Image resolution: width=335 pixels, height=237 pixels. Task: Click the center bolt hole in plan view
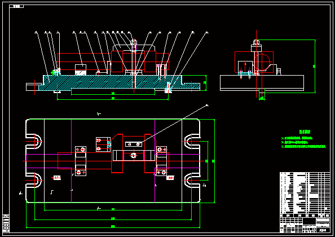point(134,155)
